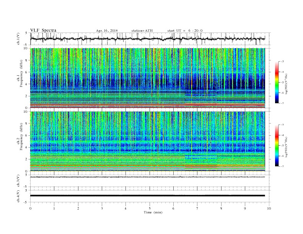
Task: Click the "-5" value on ch.1 colorbar
Action: [x=282, y=83]
